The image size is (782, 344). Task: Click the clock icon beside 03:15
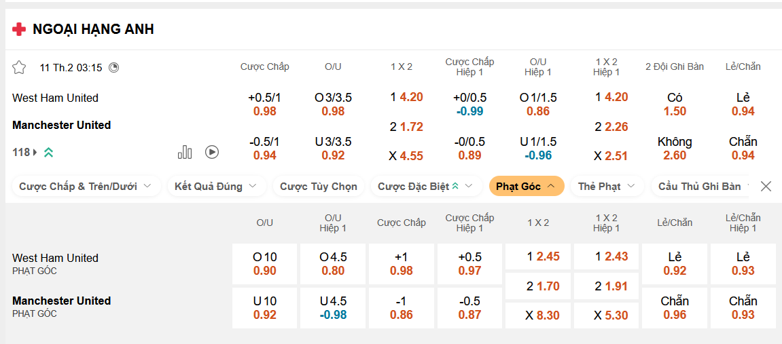pyautogui.click(x=113, y=67)
